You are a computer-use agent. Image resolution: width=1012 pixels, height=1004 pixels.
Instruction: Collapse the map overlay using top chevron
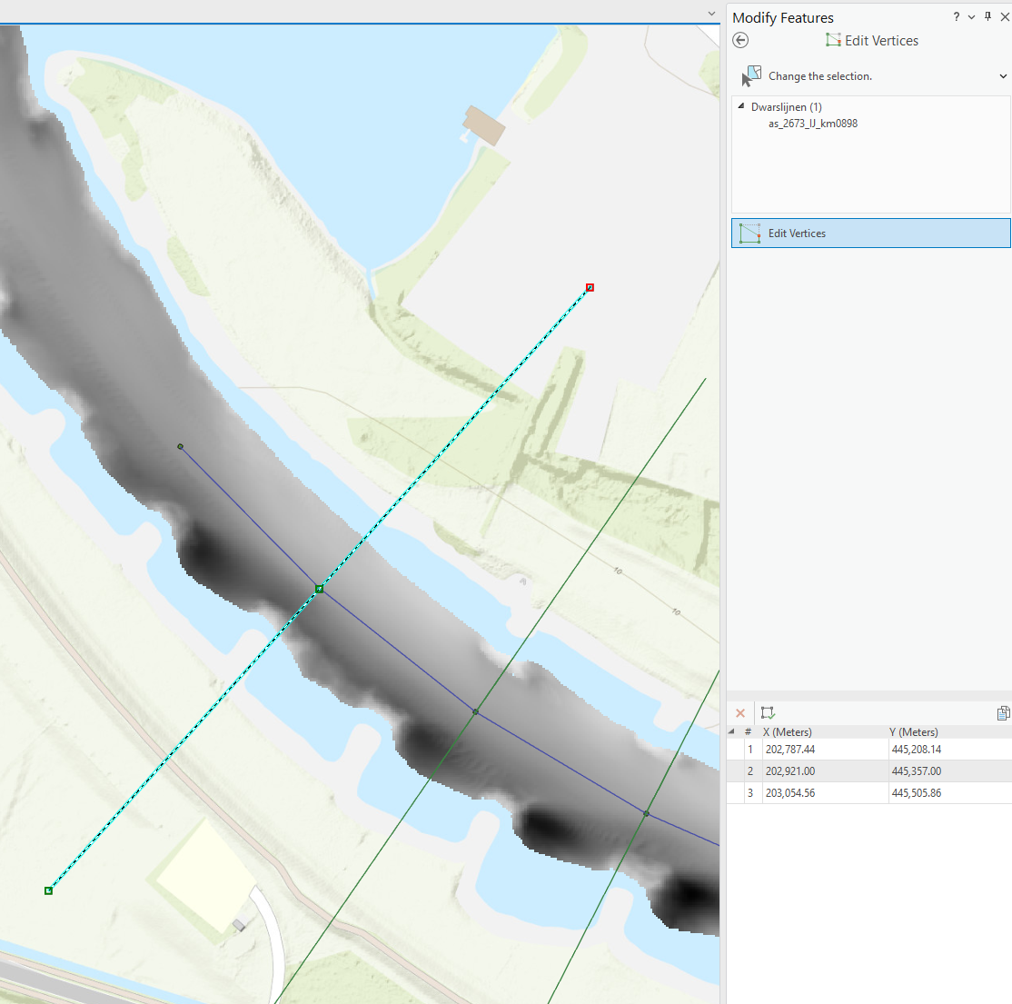coord(711,13)
